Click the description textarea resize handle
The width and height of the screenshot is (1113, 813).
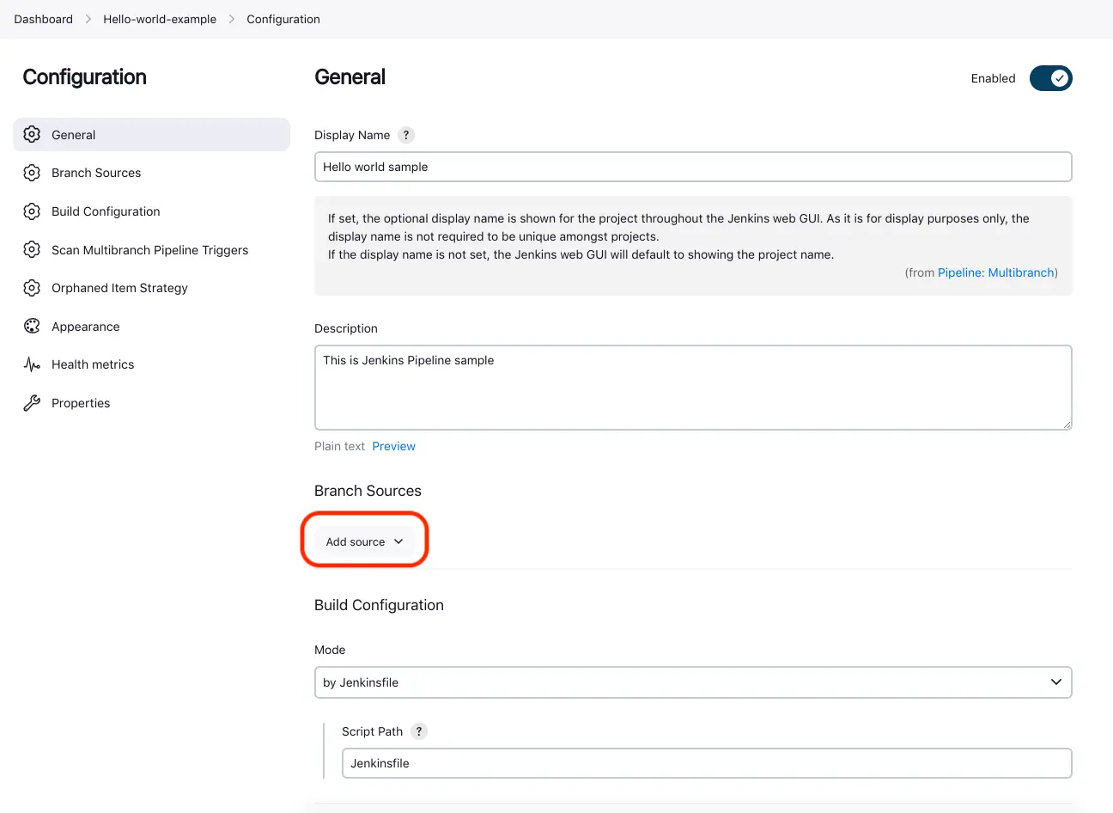click(1067, 424)
